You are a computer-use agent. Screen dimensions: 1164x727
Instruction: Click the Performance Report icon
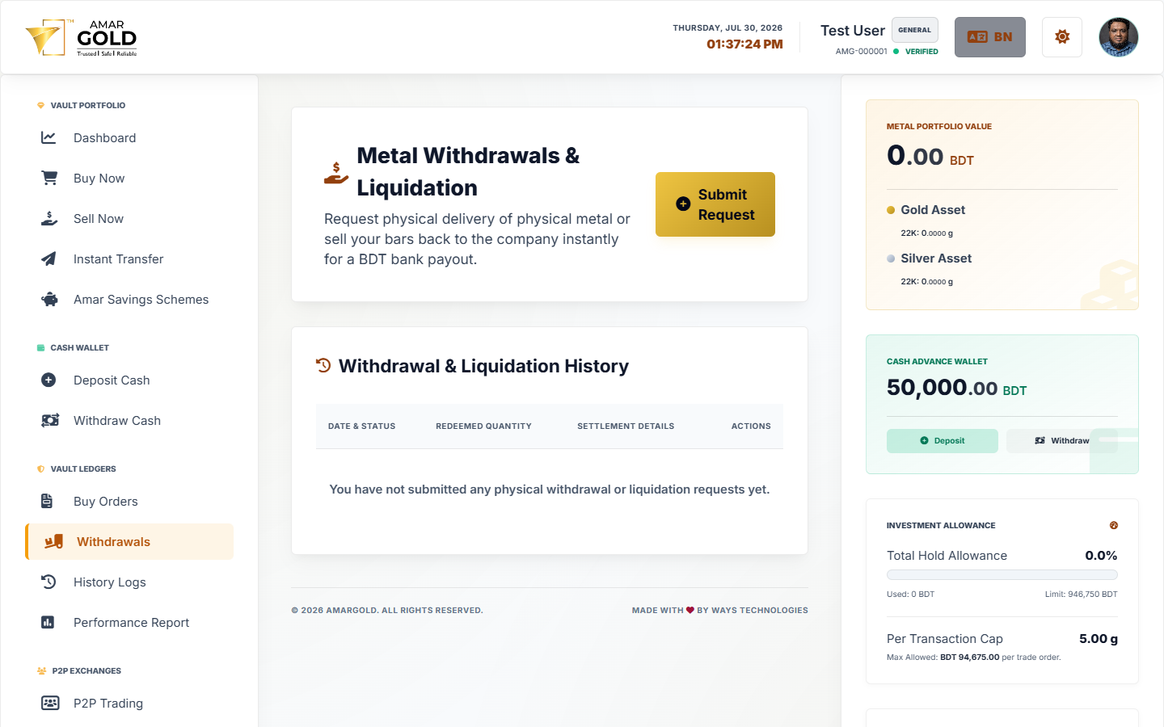[x=48, y=623]
